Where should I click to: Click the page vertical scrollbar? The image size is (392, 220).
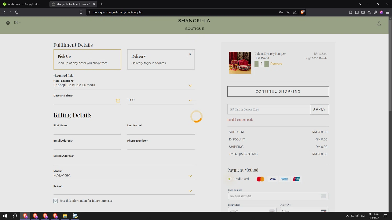coord(390,65)
